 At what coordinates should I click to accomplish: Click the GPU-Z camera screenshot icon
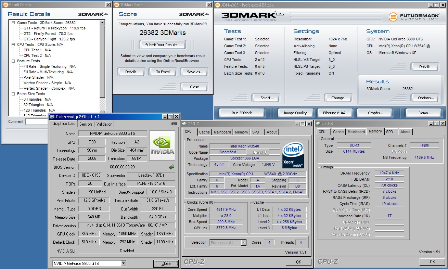click(x=174, y=124)
